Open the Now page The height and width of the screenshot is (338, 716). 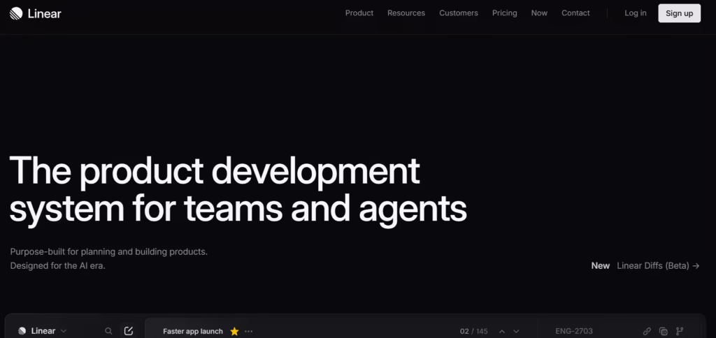click(x=539, y=13)
